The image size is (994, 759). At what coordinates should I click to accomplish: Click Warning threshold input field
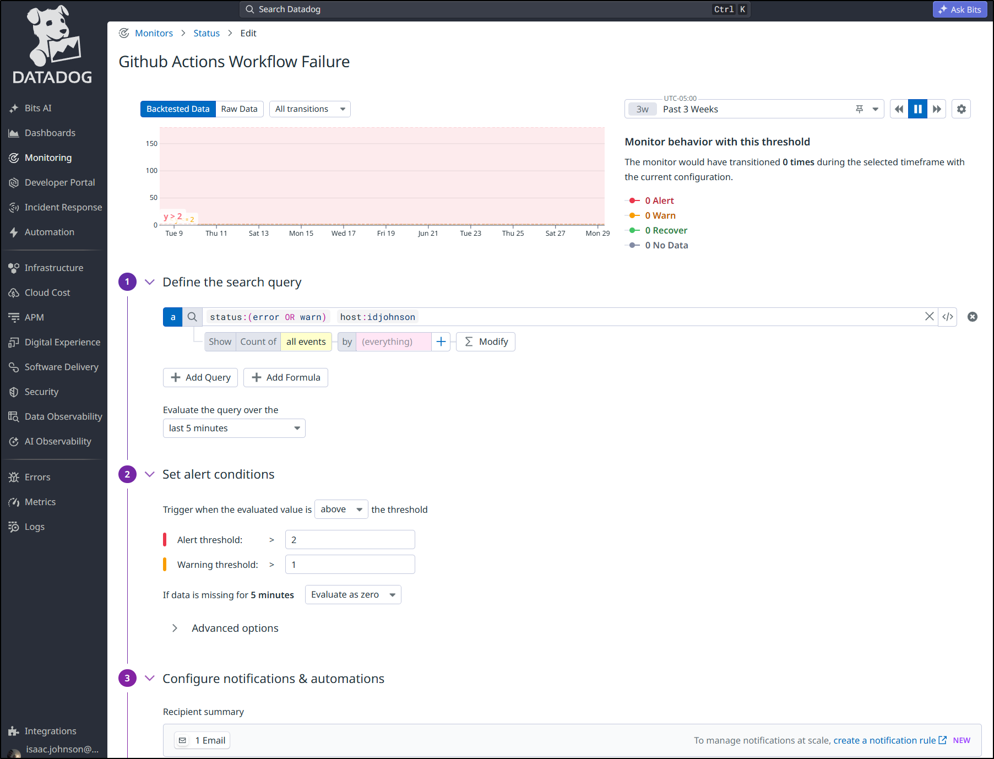coord(350,565)
